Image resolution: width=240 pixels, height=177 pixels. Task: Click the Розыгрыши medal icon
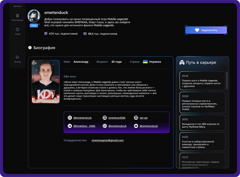18,16
